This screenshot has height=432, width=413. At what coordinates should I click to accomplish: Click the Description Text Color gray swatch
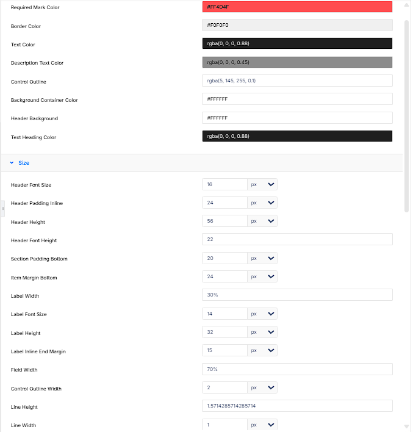pos(297,62)
